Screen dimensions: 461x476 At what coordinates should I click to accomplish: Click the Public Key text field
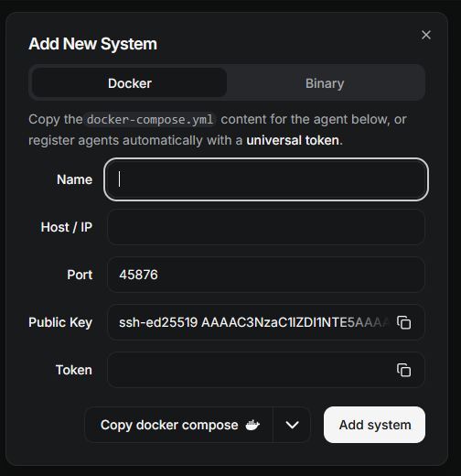click(254, 322)
